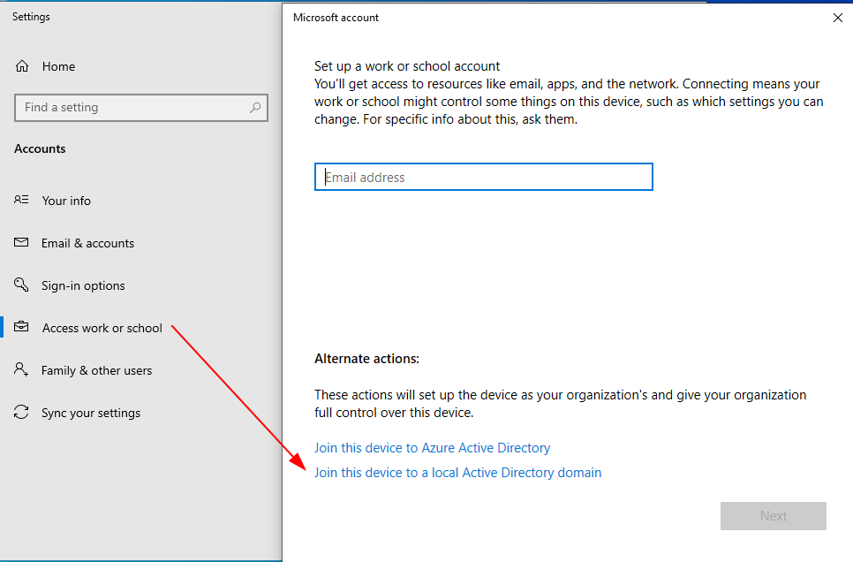The width and height of the screenshot is (853, 562).
Task: Join this device to Azure Active Directory
Action: pyautogui.click(x=432, y=448)
